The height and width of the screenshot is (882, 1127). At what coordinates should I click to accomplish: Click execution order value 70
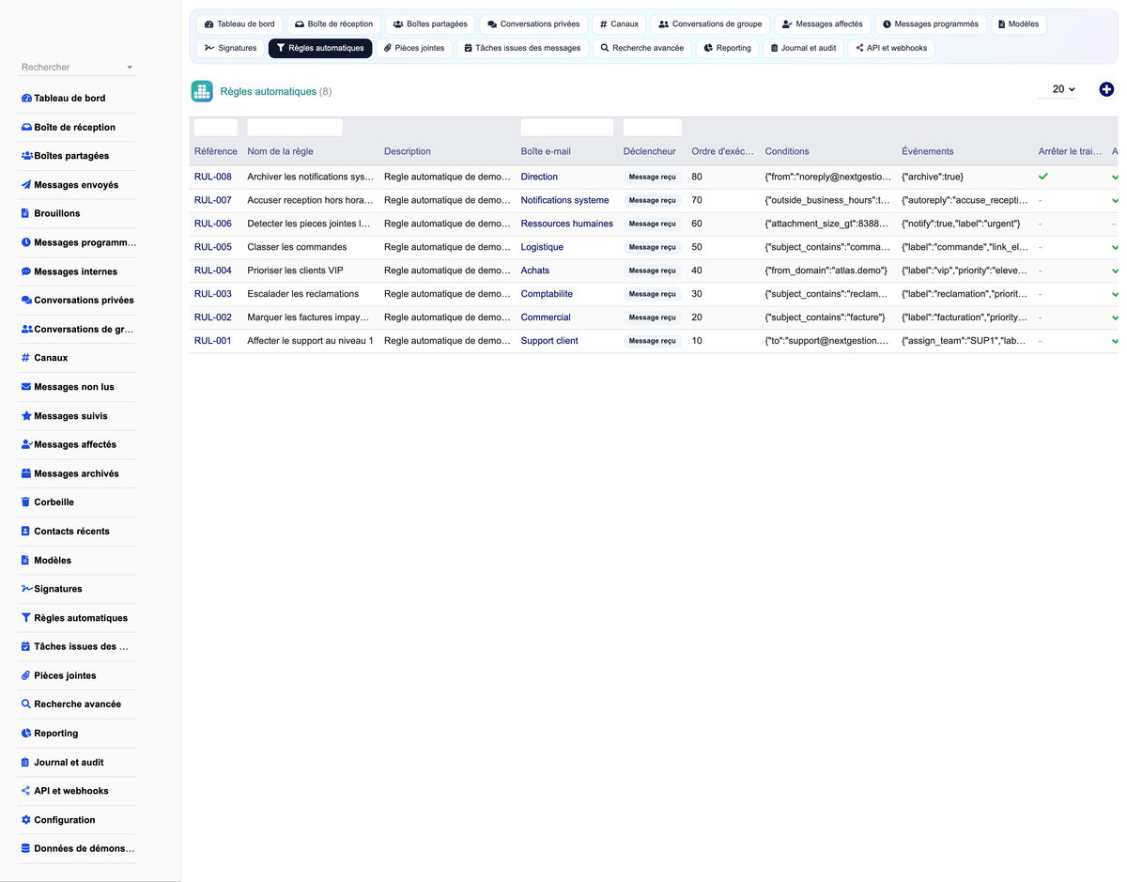697,200
